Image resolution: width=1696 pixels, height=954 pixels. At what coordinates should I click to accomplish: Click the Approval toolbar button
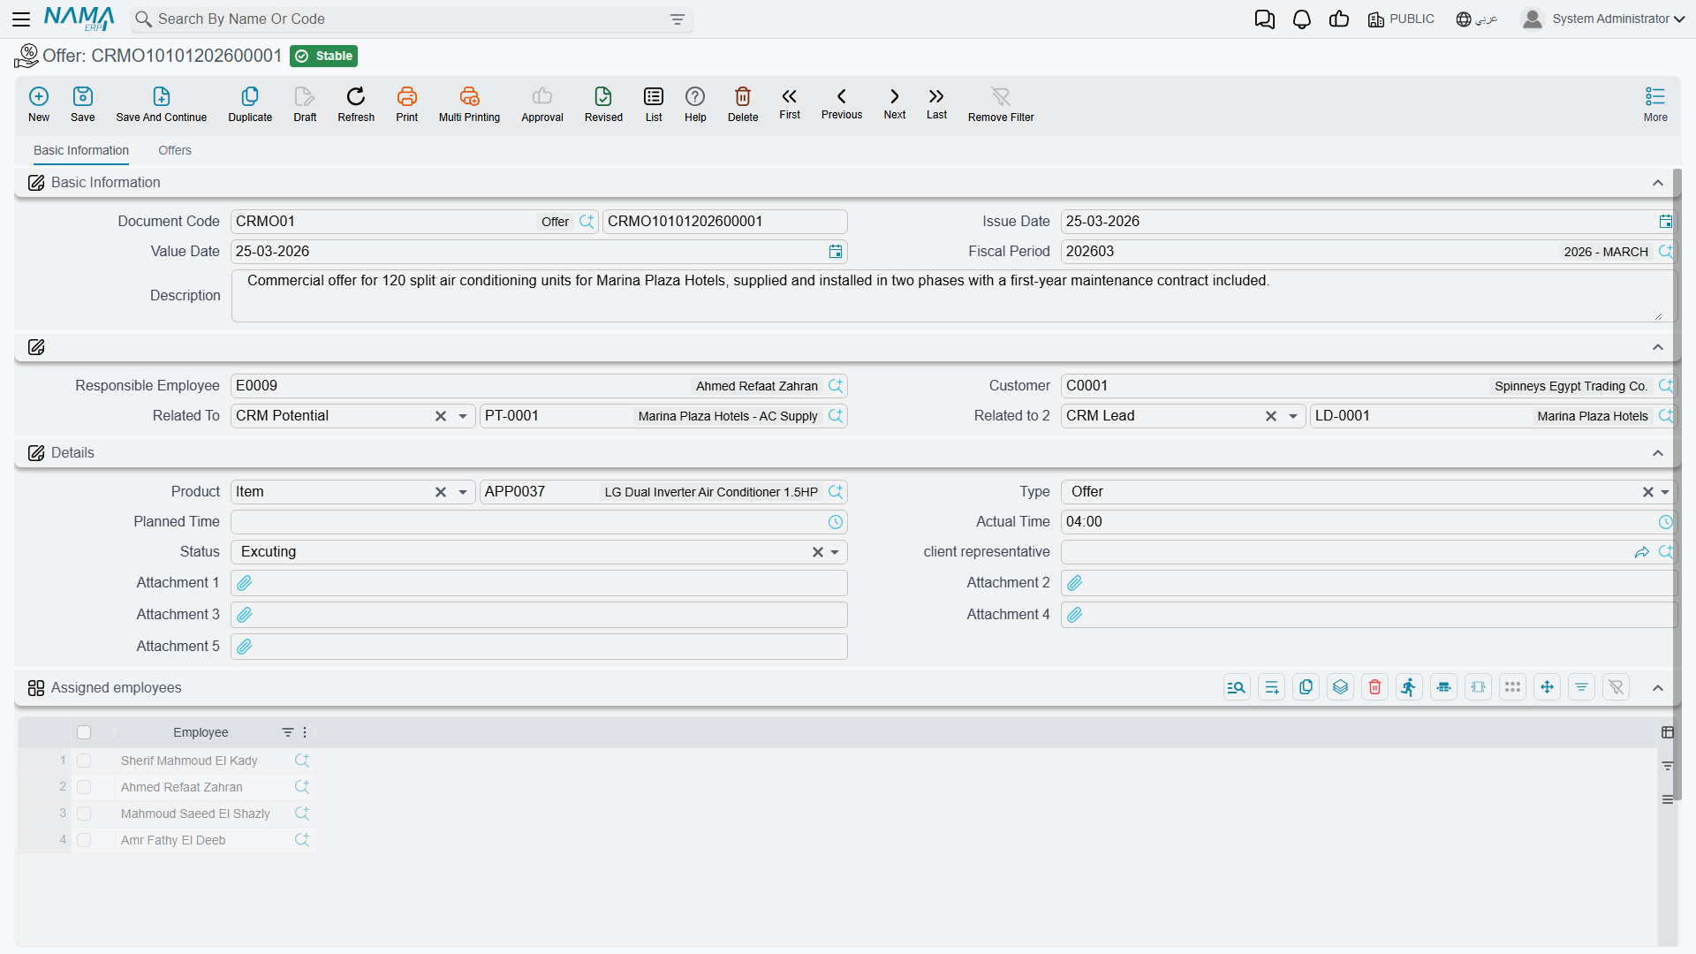click(x=542, y=103)
